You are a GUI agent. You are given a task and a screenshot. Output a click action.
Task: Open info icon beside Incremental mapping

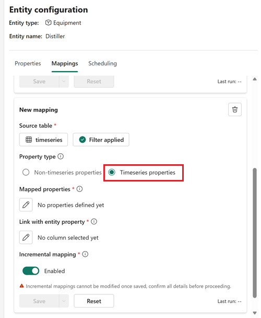[x=85, y=254]
